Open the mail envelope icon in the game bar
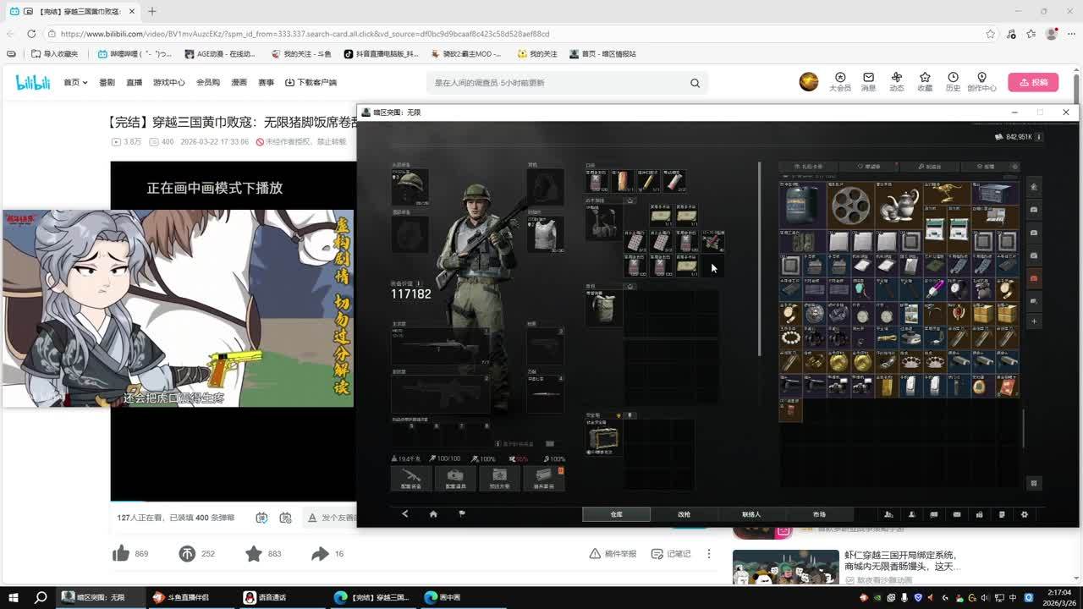Screen dimensions: 1083x609 tap(957, 514)
